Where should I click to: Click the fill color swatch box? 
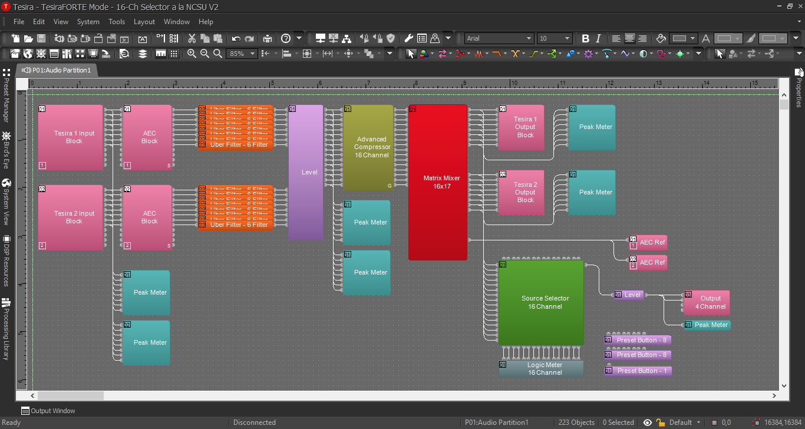pos(679,38)
